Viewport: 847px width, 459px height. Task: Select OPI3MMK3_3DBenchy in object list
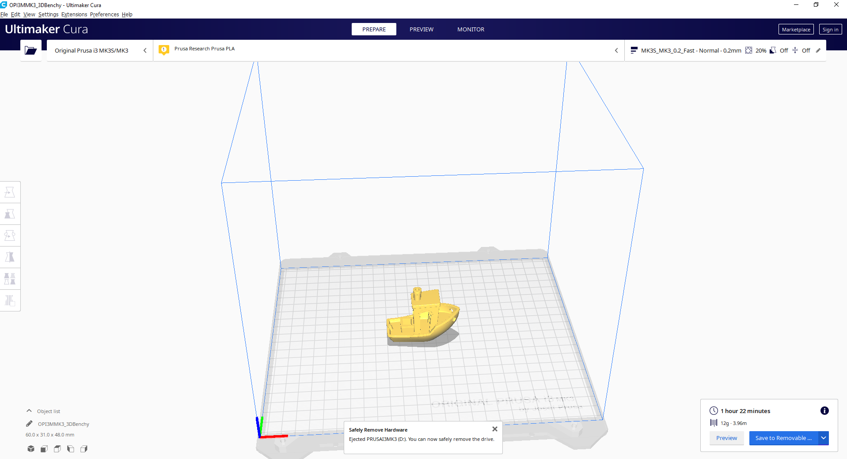[x=64, y=424]
